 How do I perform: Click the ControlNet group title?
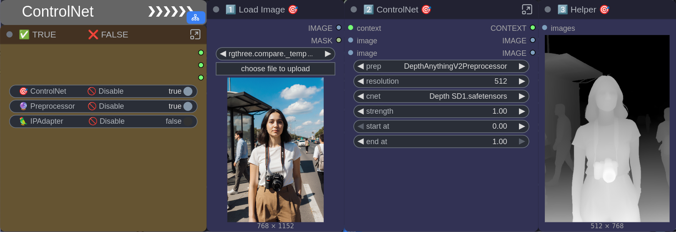pos(58,12)
